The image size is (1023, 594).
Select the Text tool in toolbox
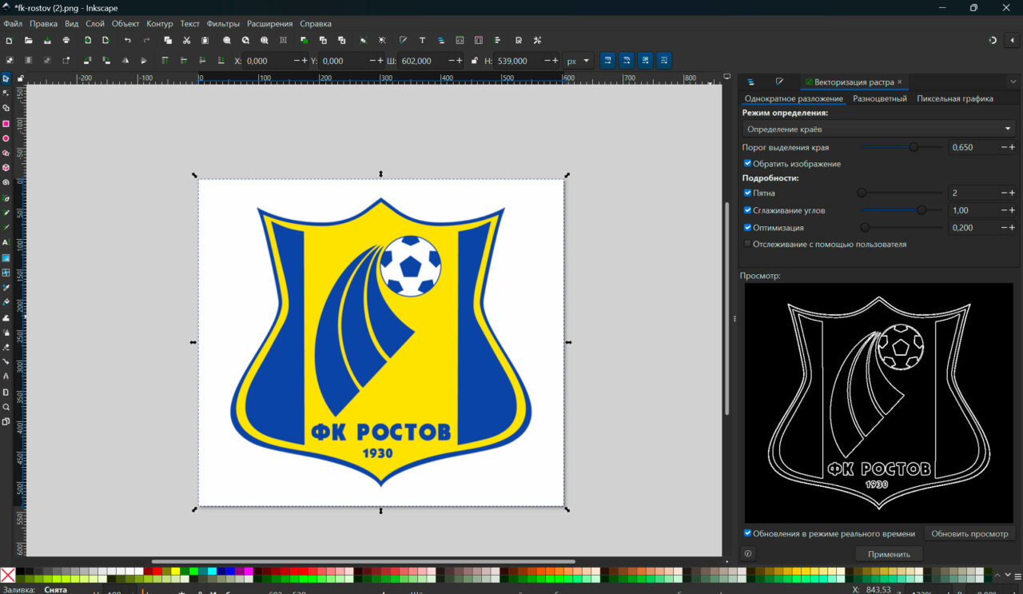click(x=6, y=242)
